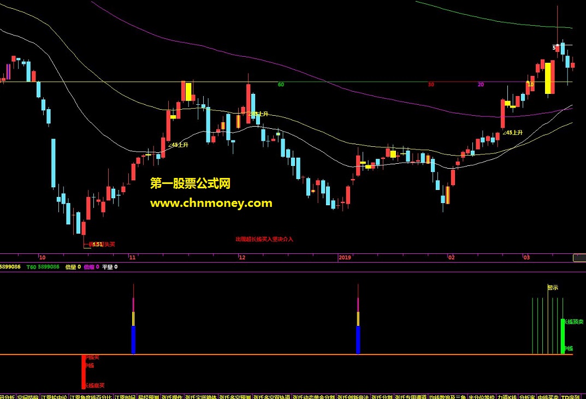Image resolution: width=586 pixels, height=399 pixels.
Task: Select the 张氏多空双轨道 tab
Action: click(x=271, y=397)
